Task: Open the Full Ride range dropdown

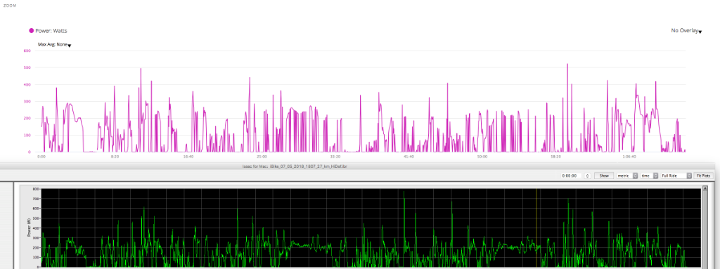Action: (676, 176)
